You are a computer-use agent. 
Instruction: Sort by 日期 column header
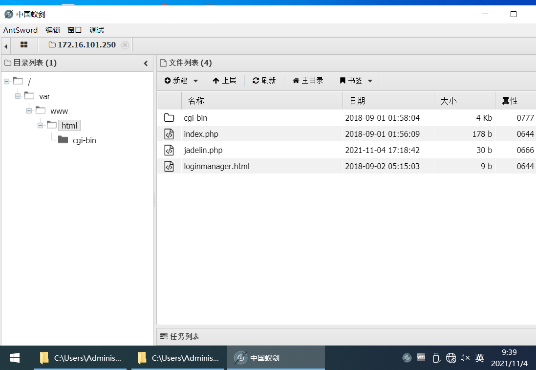(x=388, y=101)
